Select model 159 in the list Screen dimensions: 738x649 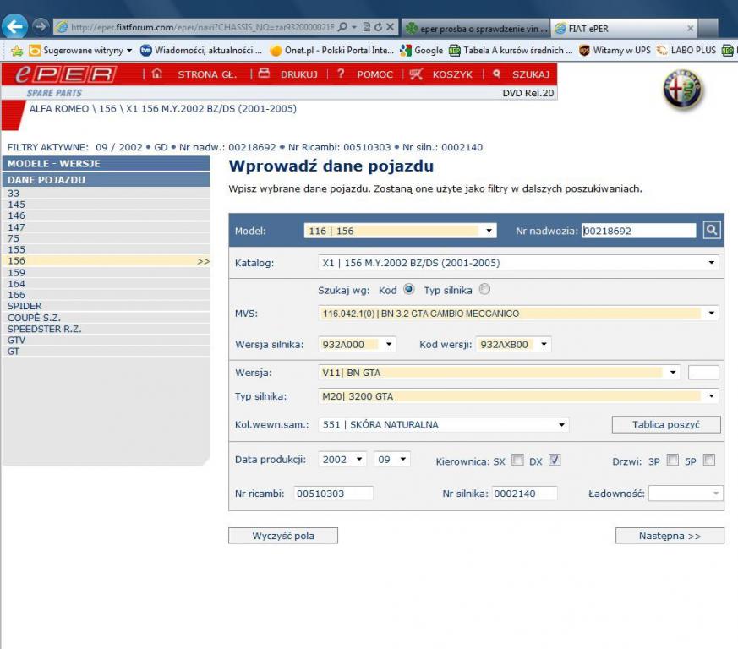point(106,272)
